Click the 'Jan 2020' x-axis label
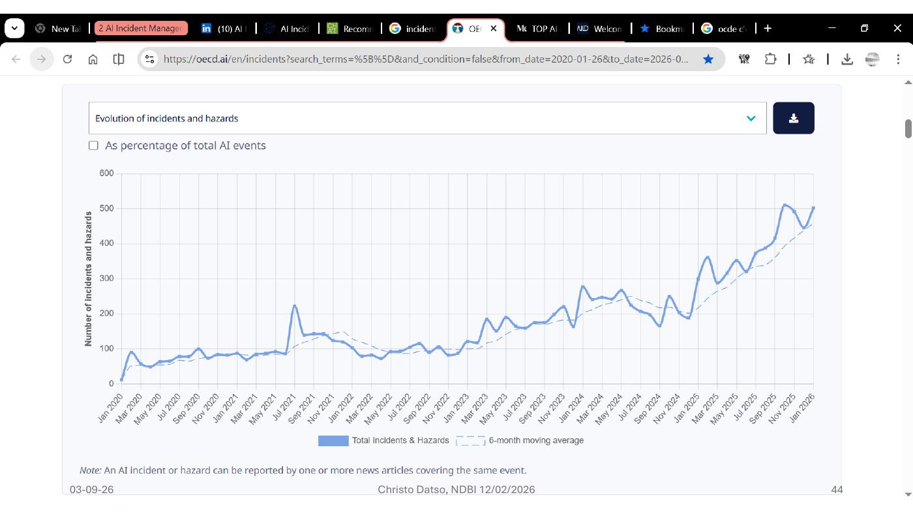The height and width of the screenshot is (514, 913). pos(110,408)
